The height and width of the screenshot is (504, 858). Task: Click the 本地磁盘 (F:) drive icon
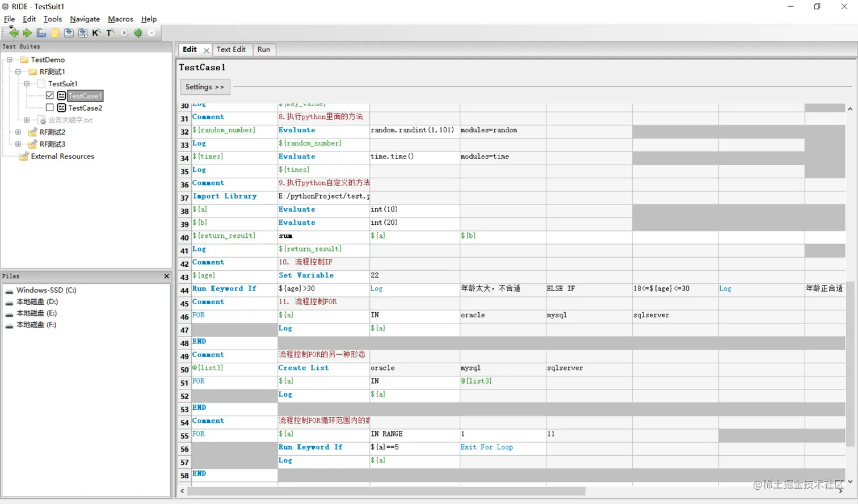point(9,326)
